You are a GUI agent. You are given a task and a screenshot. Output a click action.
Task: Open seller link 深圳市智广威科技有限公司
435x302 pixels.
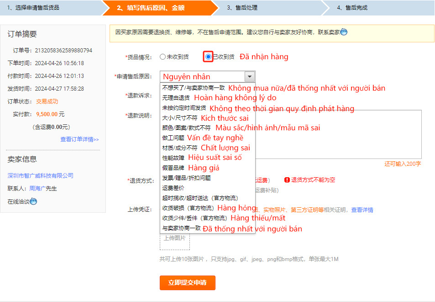point(41,176)
